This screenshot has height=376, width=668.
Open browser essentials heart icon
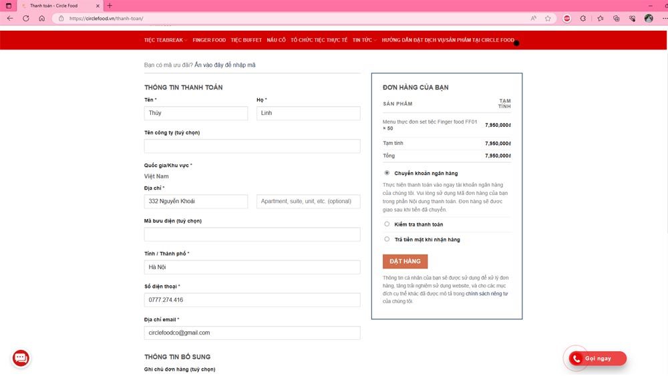(x=632, y=18)
